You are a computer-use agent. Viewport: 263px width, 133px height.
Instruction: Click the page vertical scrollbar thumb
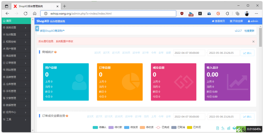(260, 37)
